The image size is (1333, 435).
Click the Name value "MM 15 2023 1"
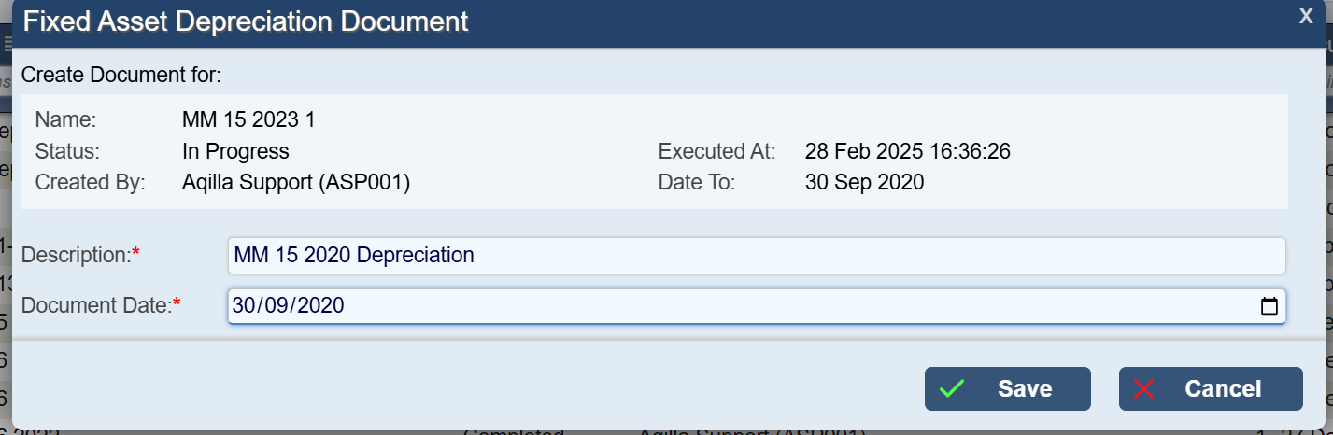click(249, 119)
